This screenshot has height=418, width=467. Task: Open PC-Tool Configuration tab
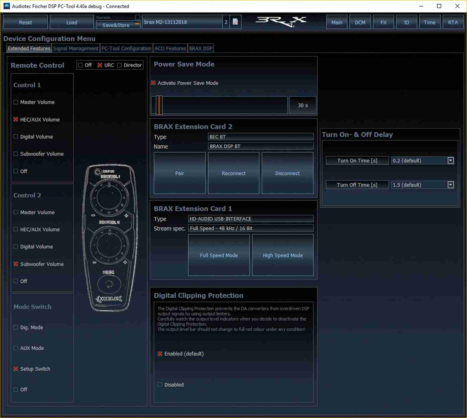click(x=126, y=48)
